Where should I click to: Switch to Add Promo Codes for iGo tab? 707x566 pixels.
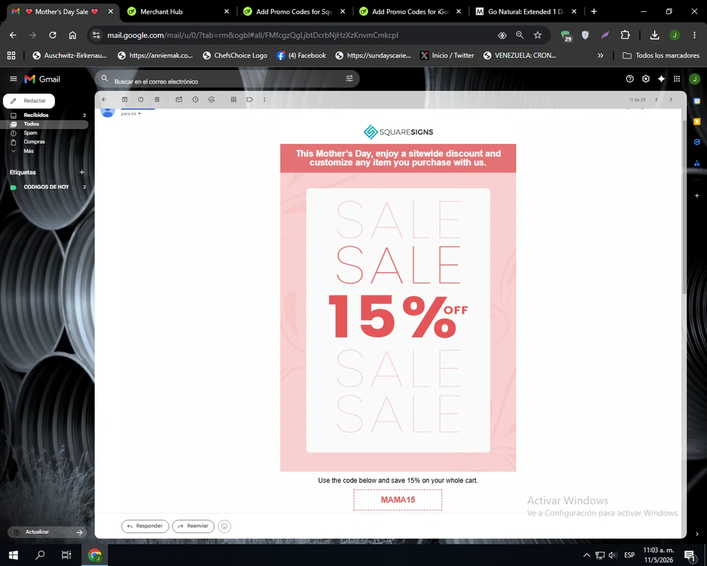[409, 11]
